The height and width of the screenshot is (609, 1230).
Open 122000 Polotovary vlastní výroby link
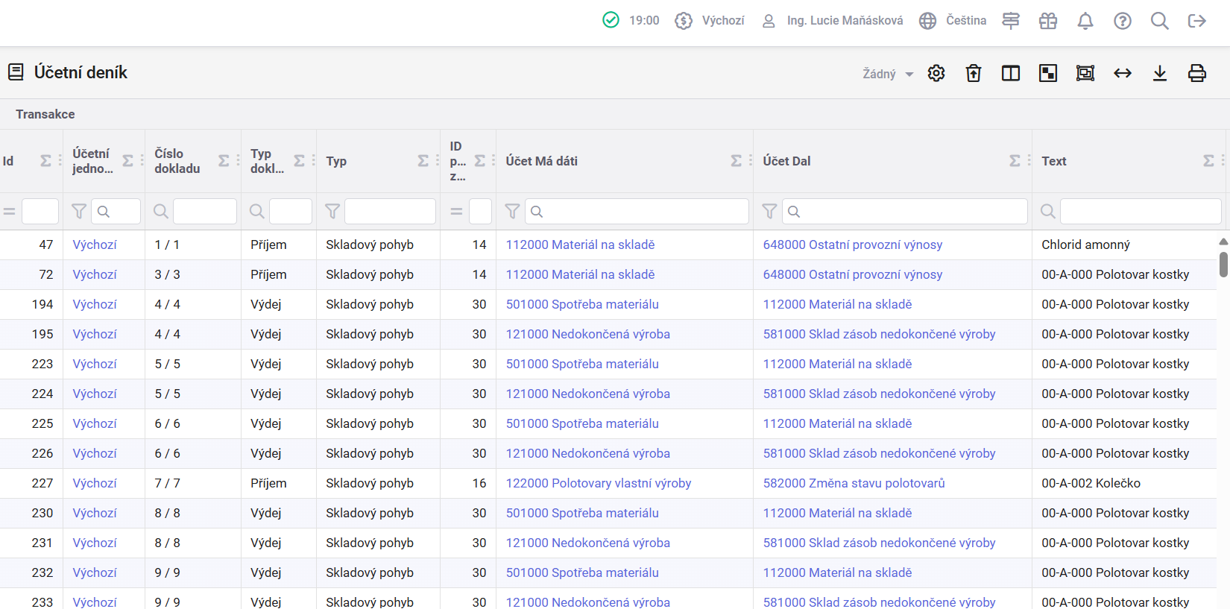[599, 483]
